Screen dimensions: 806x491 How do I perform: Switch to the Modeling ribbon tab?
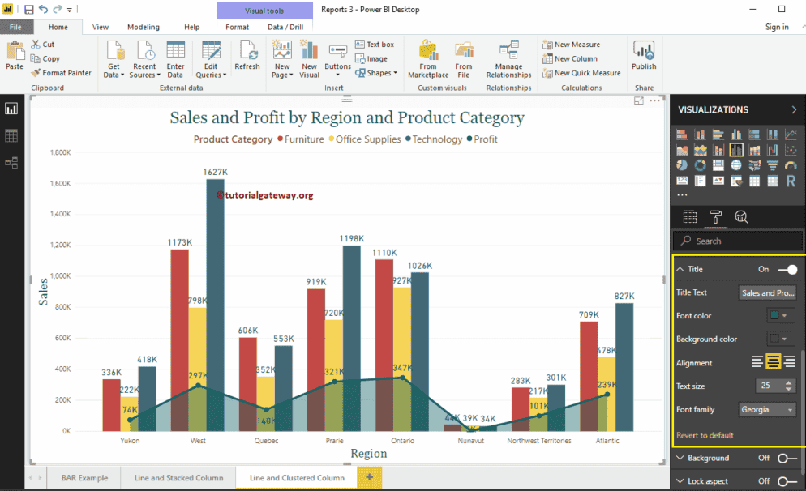point(144,27)
